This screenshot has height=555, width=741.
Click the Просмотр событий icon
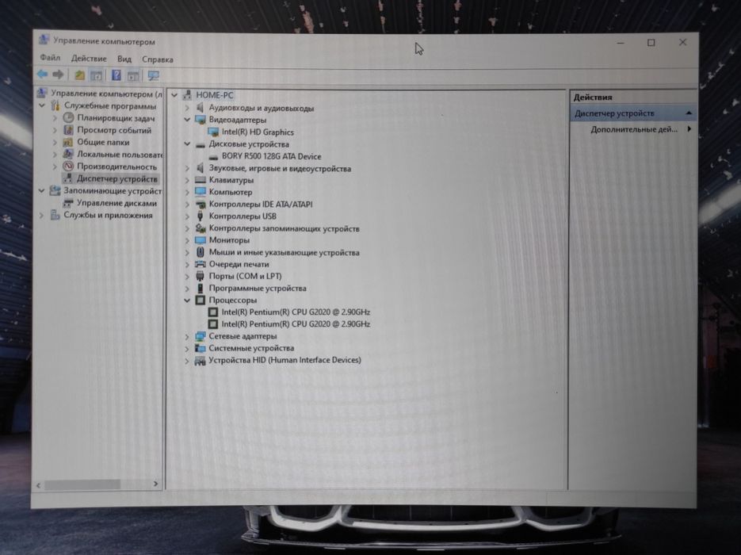click(68, 130)
